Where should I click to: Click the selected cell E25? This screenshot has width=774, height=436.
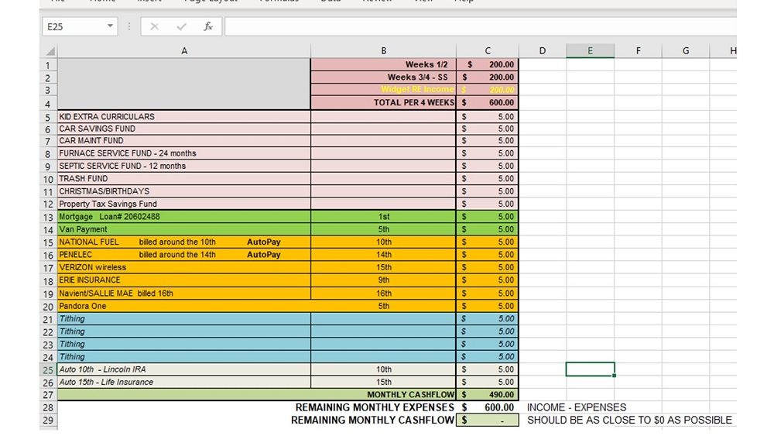591,369
